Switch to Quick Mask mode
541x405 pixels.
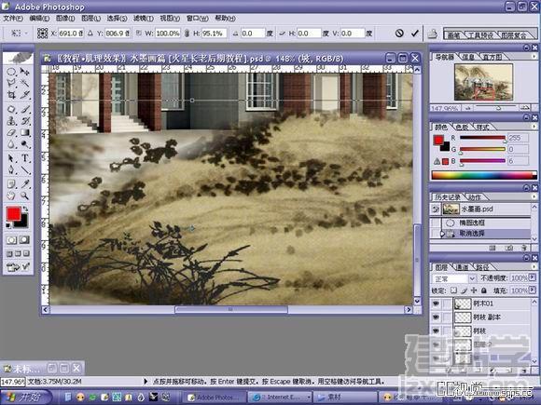coord(24,239)
